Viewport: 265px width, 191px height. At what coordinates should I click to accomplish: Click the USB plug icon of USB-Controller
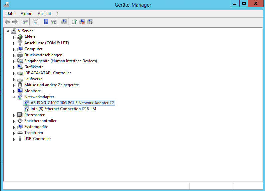click(20, 139)
